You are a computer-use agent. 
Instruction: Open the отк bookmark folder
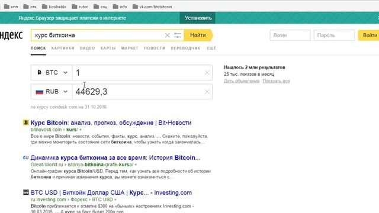30,7
